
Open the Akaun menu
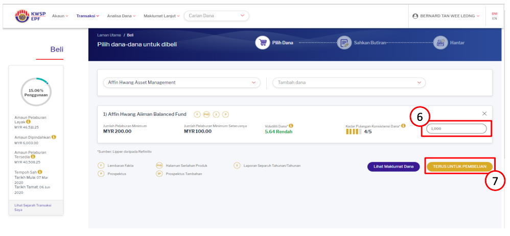(60, 16)
